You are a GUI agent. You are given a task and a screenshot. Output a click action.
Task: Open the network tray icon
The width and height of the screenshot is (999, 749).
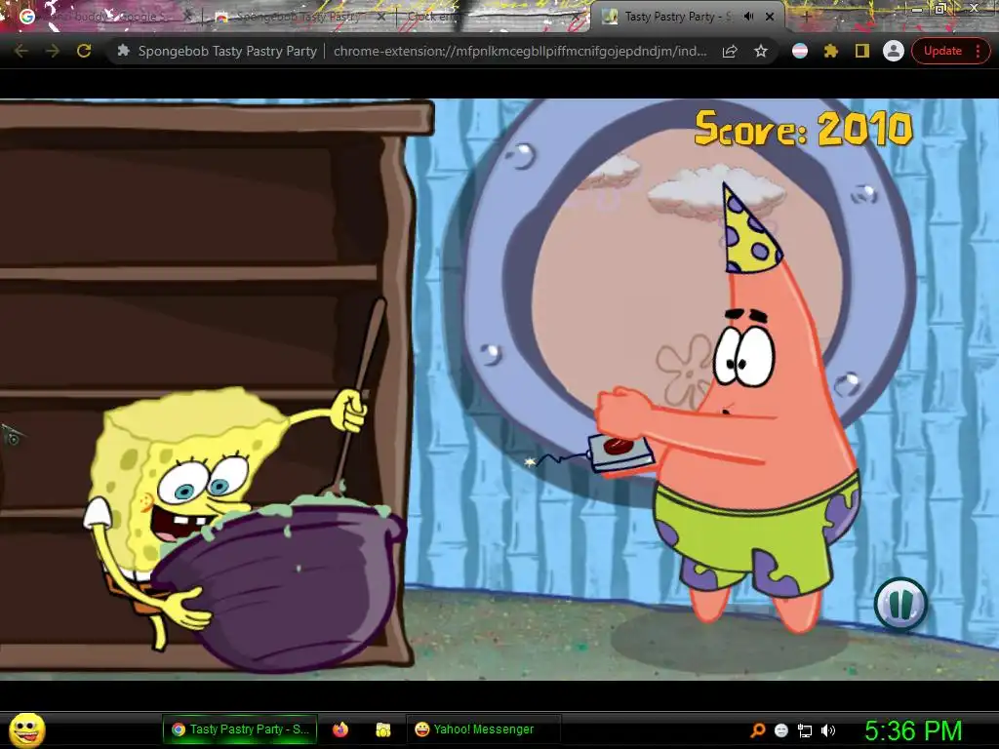point(805,730)
